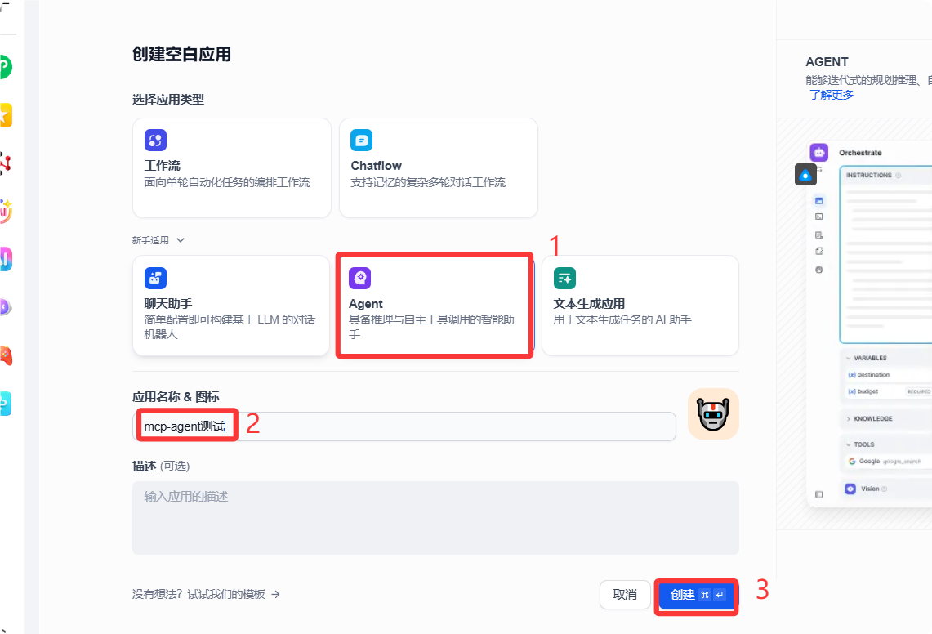Click the Orchestrate robot icon in preview
The height and width of the screenshot is (634, 932).
[818, 153]
